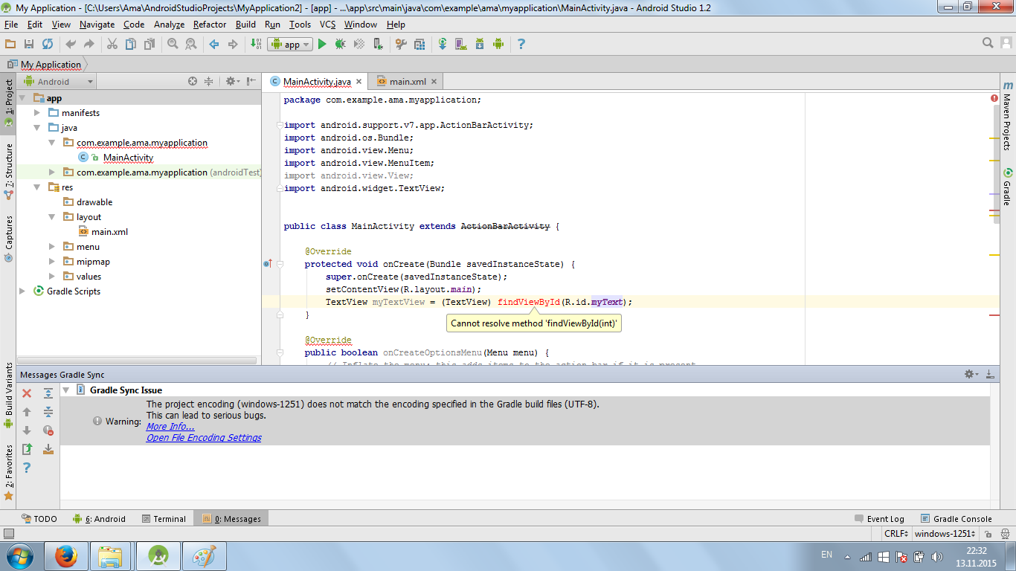This screenshot has height=571, width=1016.
Task: Click Expand All in Messages panel
Action: (48, 393)
